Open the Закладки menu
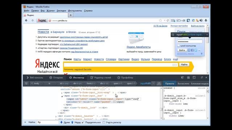Image resolution: width=232 pixels, height=130 pixels. pos(61,10)
